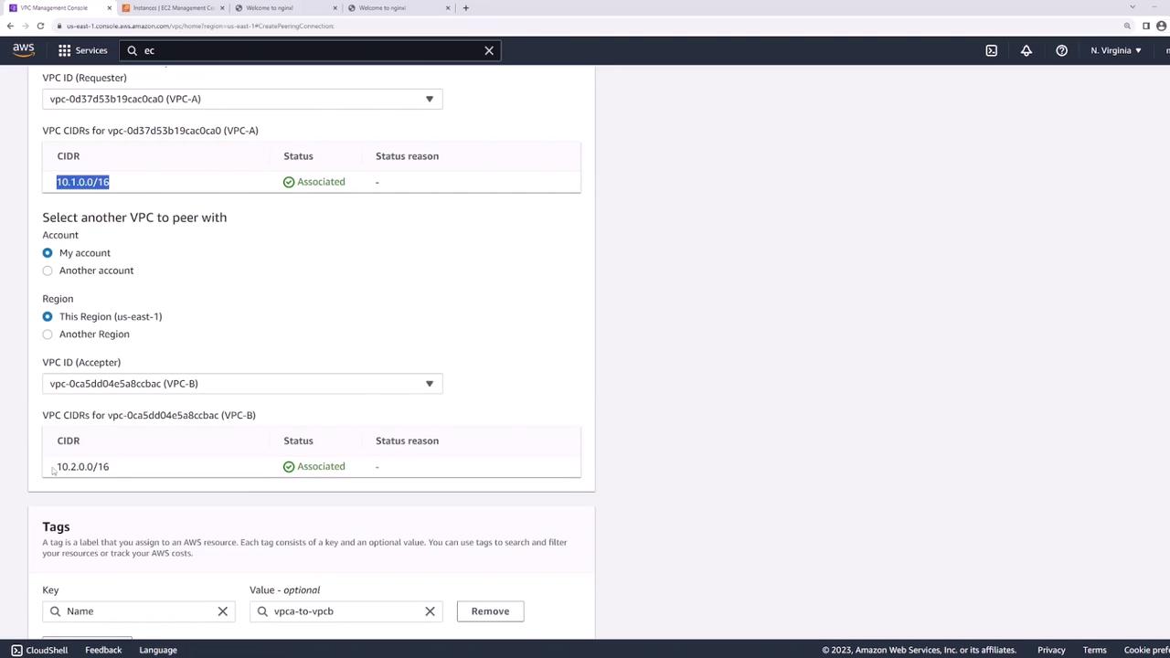Expand the VPC ID (Requester) dropdown
Image resolution: width=1170 pixels, height=658 pixels.
242,99
